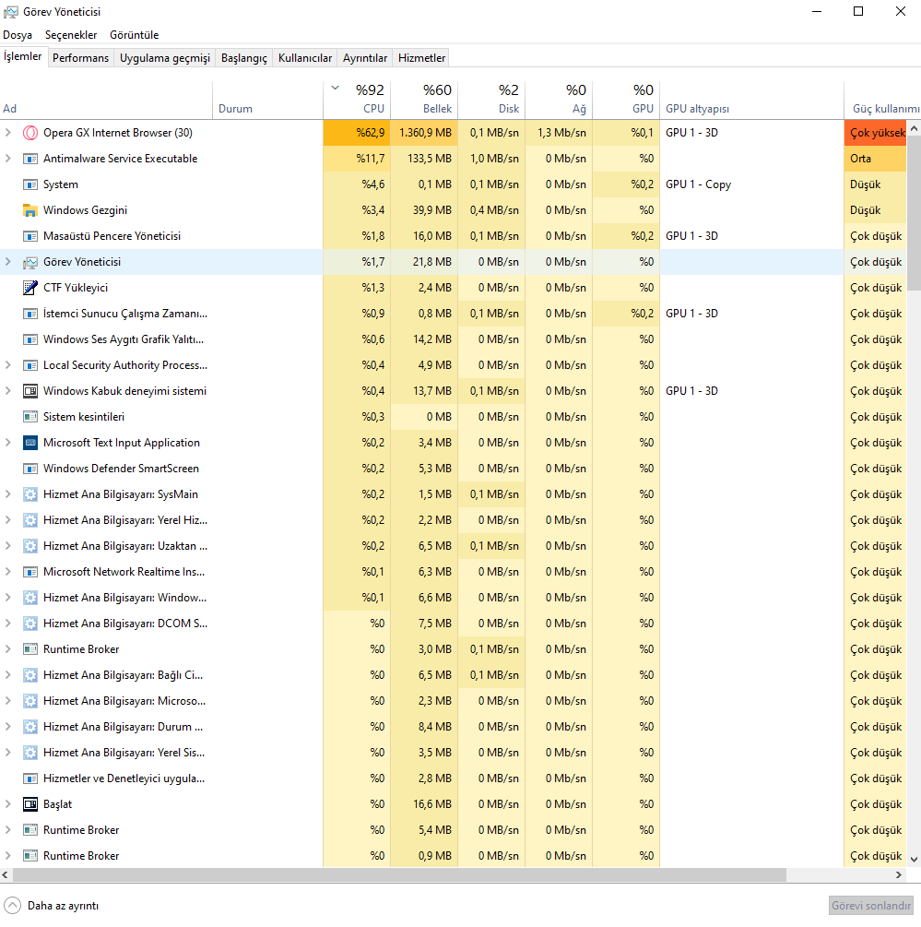Expand the Opera GX Internet Browser group
921x927 pixels.
pyautogui.click(x=7, y=133)
